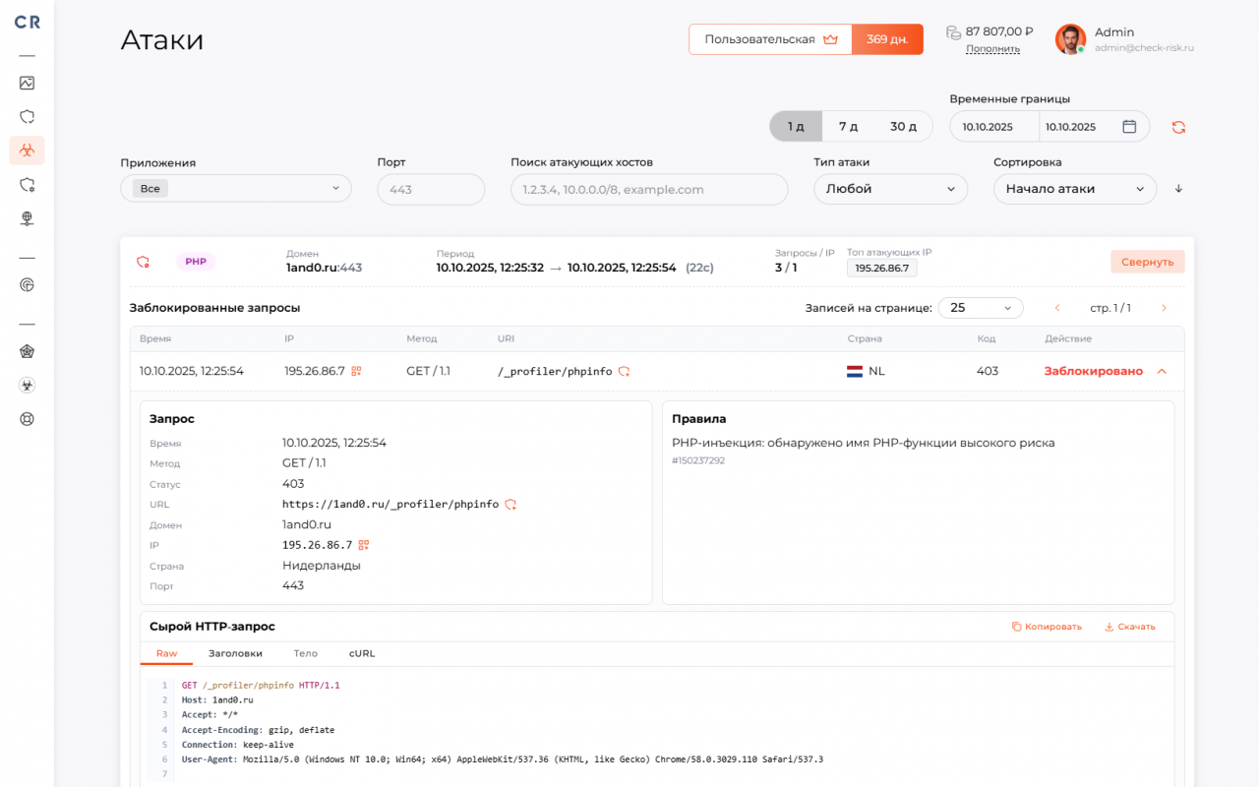Click the icon beside URI /_profiler/phpinfo
This screenshot has height=787, width=1259.
(624, 371)
